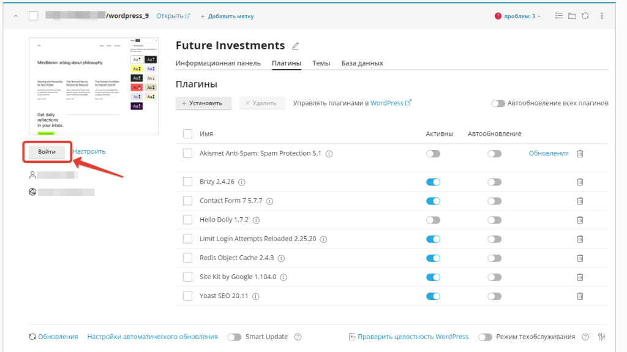Open the Темы tab
The width and height of the screenshot is (627, 352).
[321, 63]
